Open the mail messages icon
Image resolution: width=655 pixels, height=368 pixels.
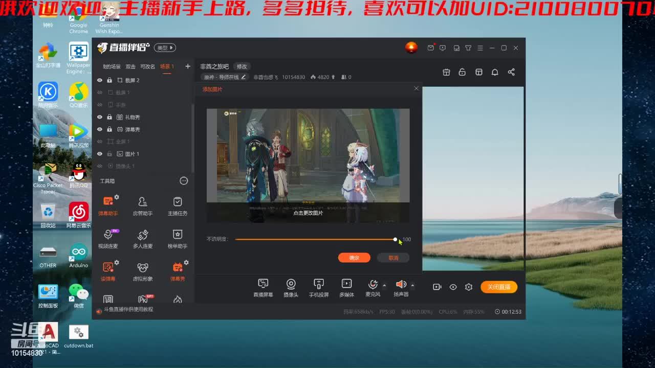coord(430,48)
